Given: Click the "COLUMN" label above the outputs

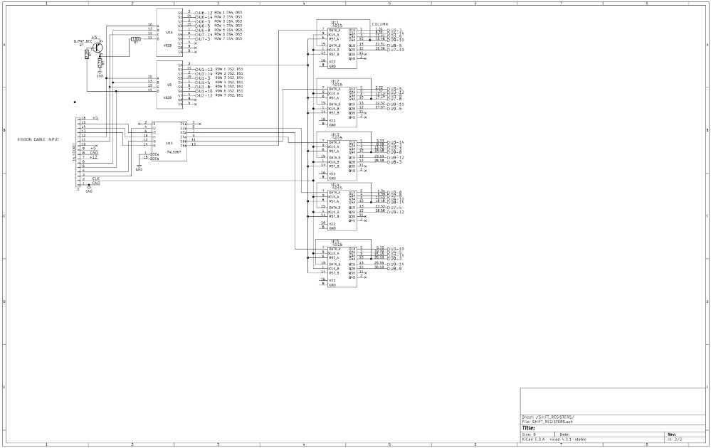Looking at the screenshot, I should pyautogui.click(x=380, y=24).
